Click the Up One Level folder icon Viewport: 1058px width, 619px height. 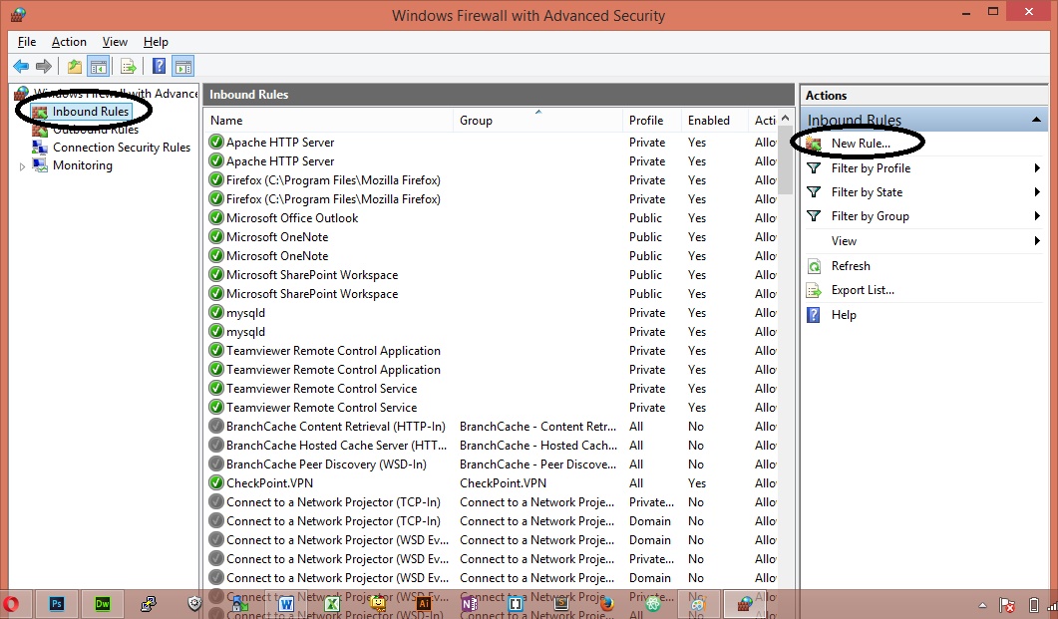(74, 66)
